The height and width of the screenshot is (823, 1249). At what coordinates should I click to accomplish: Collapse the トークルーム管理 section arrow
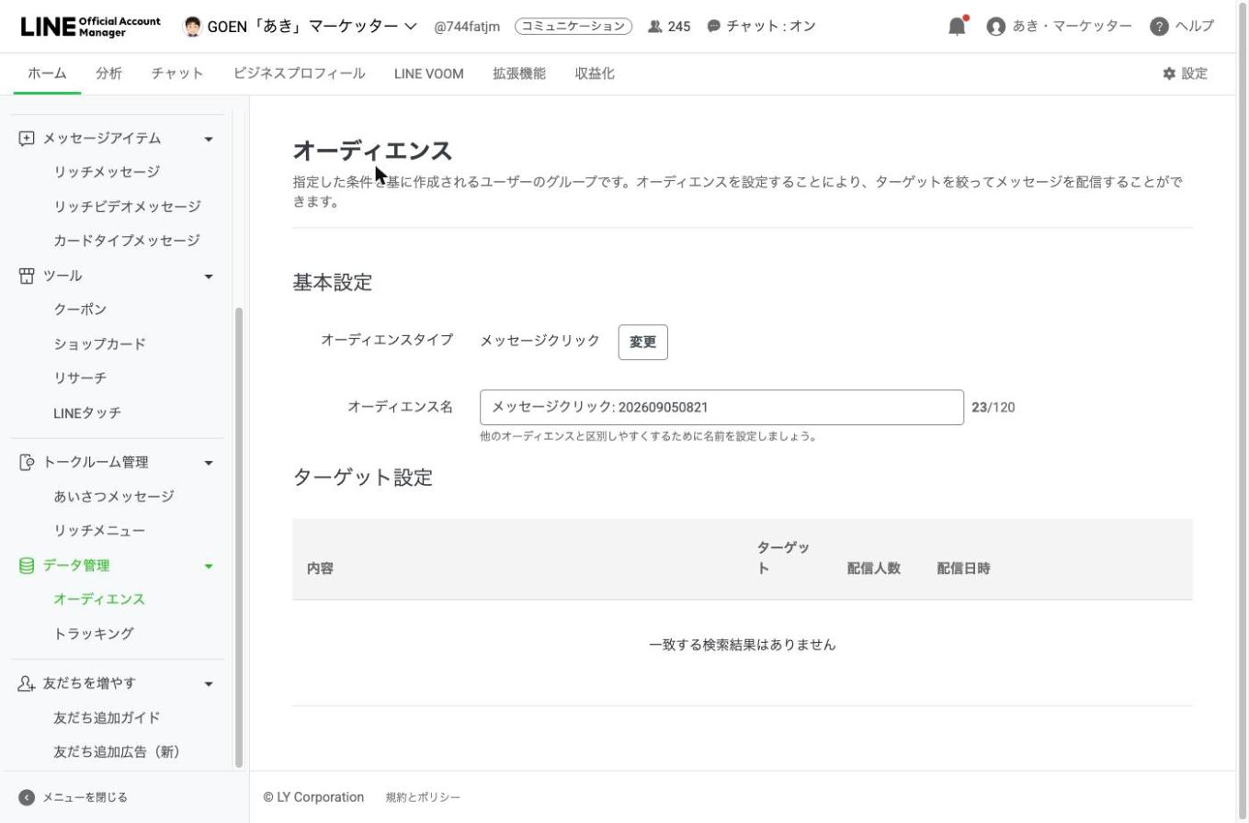[x=209, y=463]
